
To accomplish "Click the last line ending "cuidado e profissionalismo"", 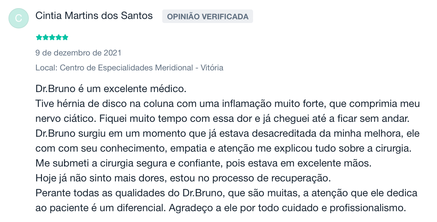I will [221, 208].
